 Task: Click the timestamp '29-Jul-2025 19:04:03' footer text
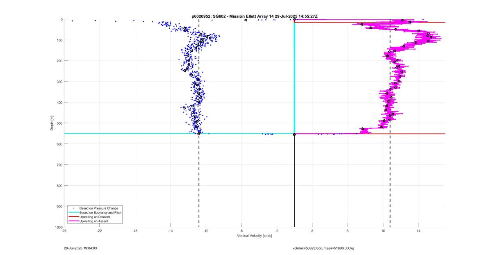pos(80,248)
